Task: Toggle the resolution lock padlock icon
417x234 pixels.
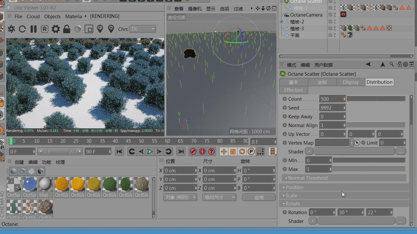Action: pos(67,29)
